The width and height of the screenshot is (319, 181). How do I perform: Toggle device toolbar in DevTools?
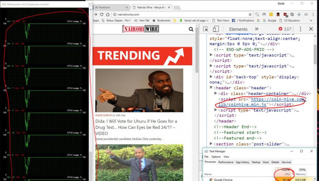pos(216,29)
